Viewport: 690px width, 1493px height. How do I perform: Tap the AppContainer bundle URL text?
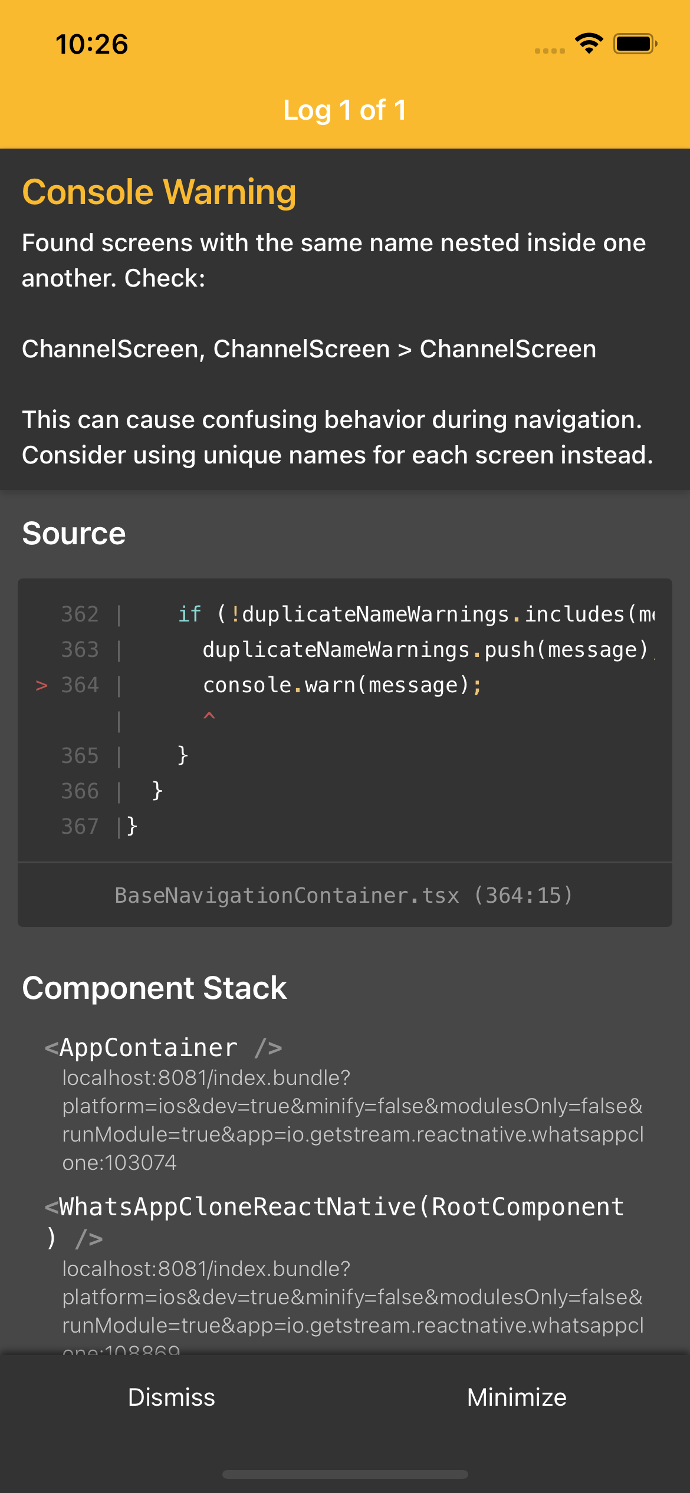click(x=353, y=1120)
